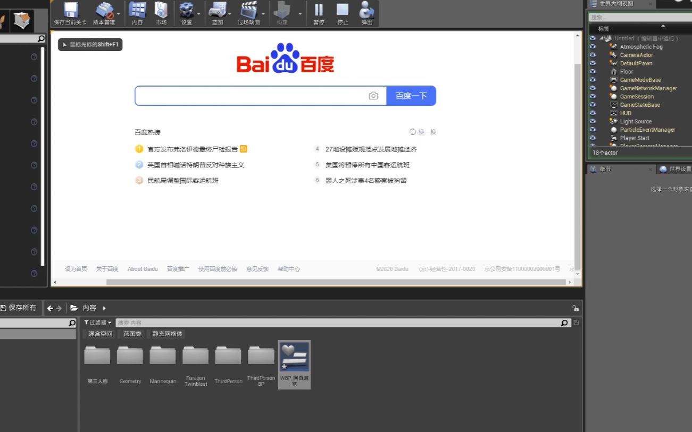Screen dimensions: 692x432
Task: Click the save-search icon right of content search
Action: tap(577, 323)
